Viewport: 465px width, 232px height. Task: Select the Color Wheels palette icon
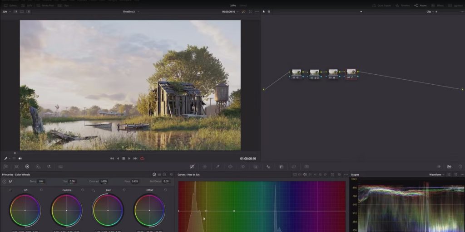[x=27, y=167]
